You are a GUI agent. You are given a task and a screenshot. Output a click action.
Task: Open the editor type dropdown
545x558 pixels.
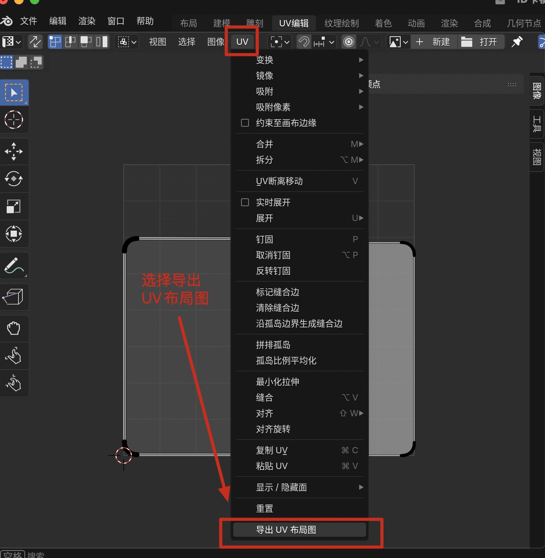[x=11, y=42]
